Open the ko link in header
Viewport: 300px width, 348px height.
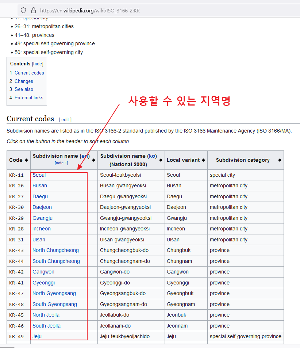[152, 156]
